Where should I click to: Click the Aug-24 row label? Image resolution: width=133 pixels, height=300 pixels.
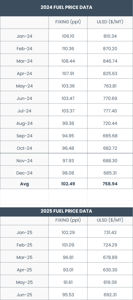pos(25,123)
